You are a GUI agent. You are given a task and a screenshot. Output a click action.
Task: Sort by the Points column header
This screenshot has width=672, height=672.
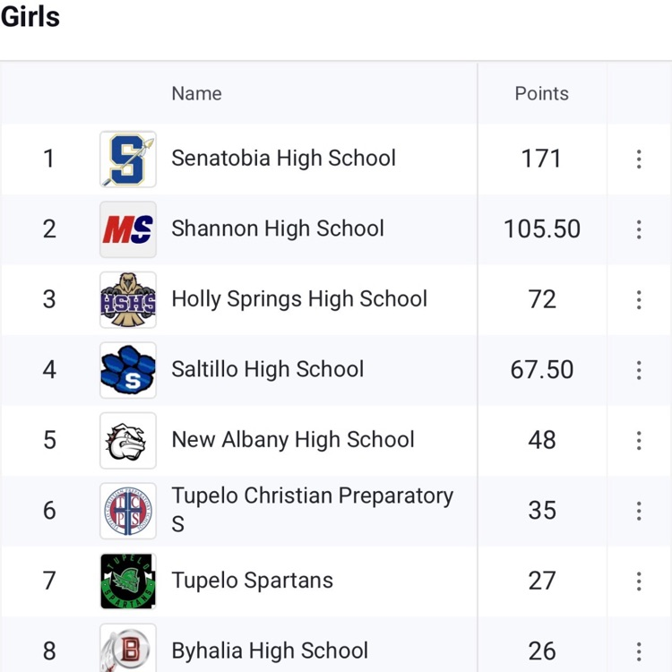point(541,93)
